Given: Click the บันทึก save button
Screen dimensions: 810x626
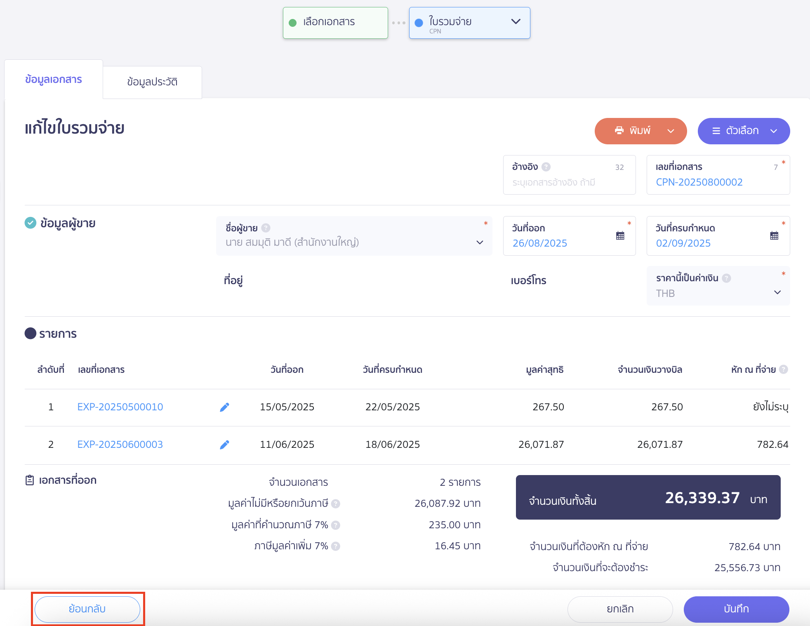Looking at the screenshot, I should tap(736, 609).
